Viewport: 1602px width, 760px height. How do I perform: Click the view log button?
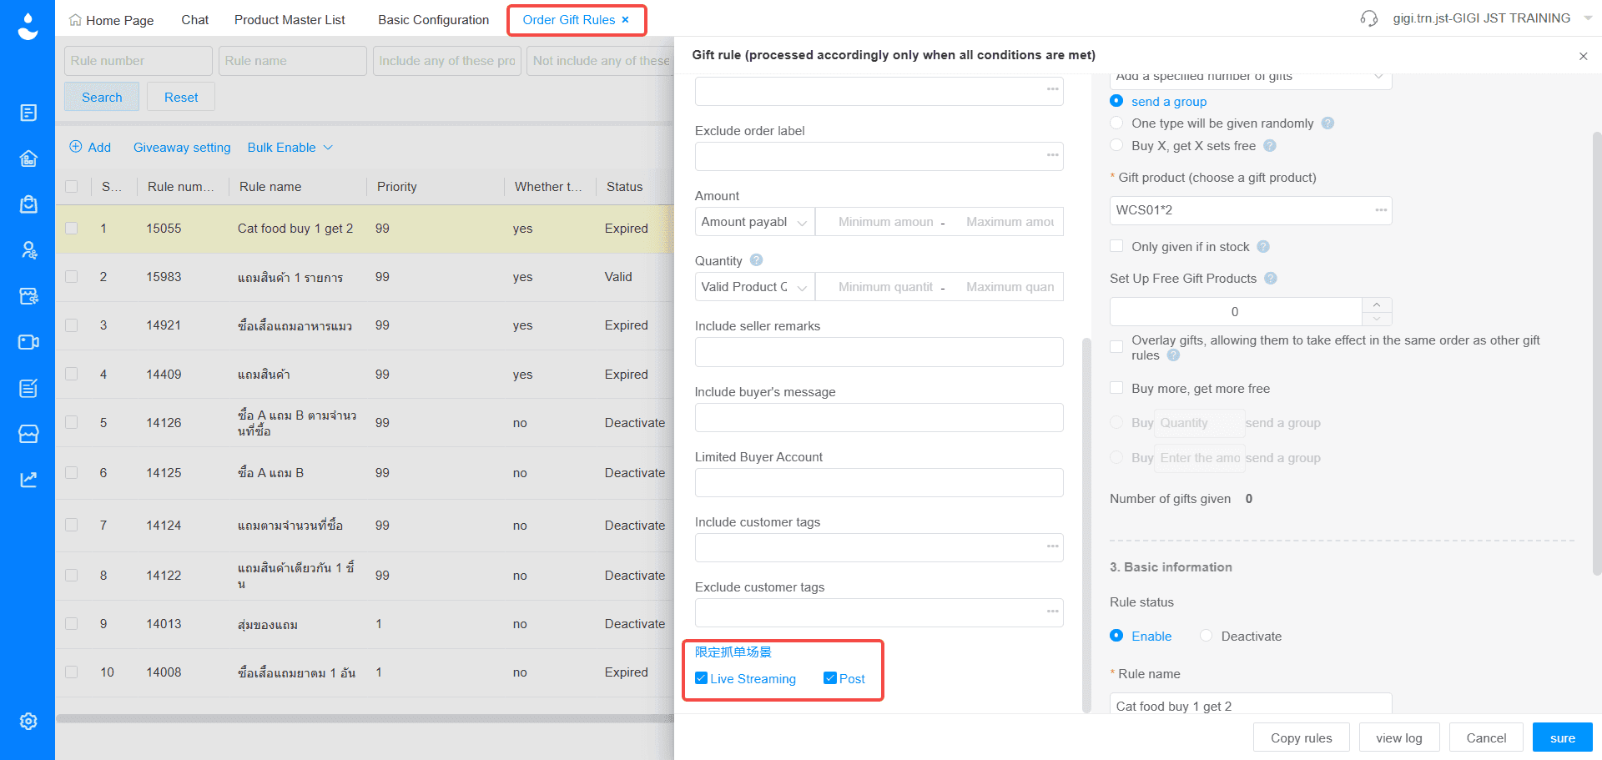tap(1399, 737)
